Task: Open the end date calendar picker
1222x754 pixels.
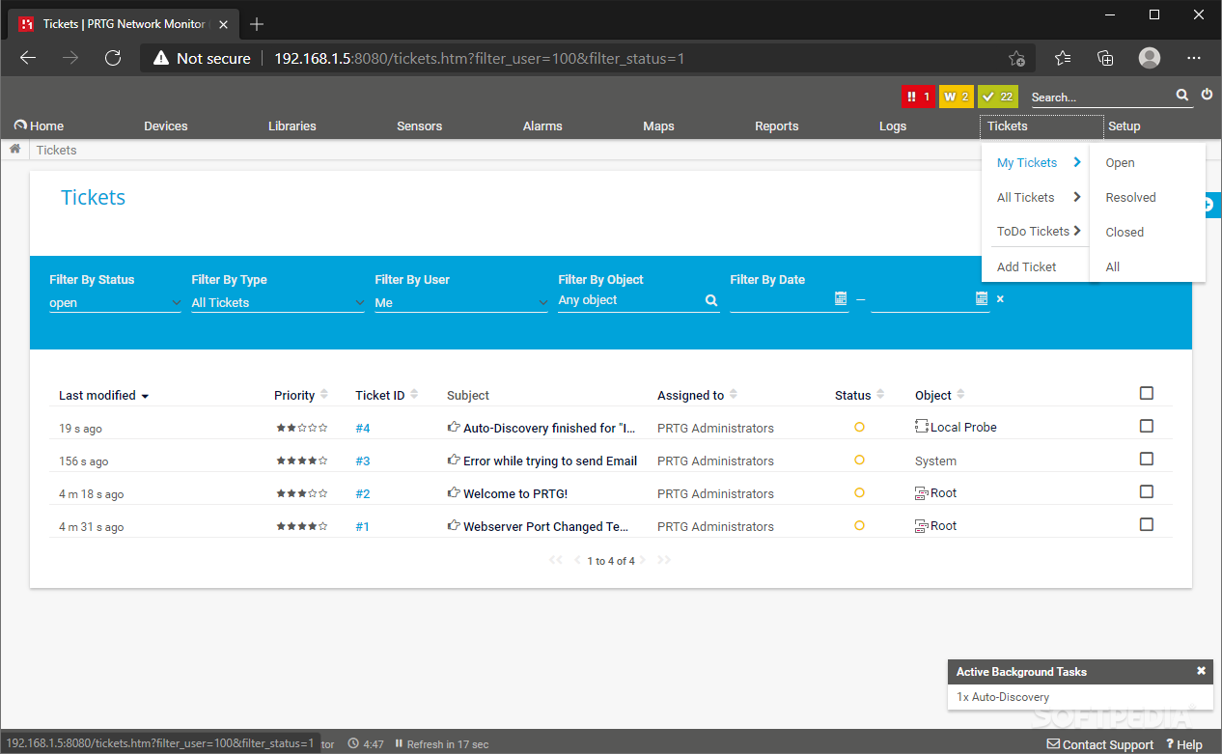Action: (982, 298)
